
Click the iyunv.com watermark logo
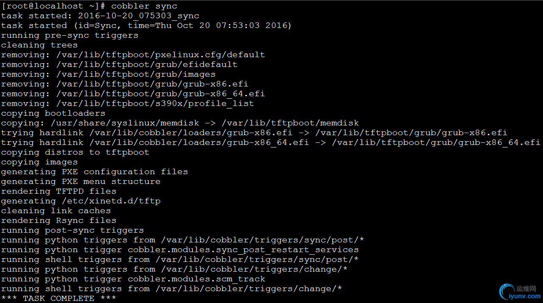(520, 291)
